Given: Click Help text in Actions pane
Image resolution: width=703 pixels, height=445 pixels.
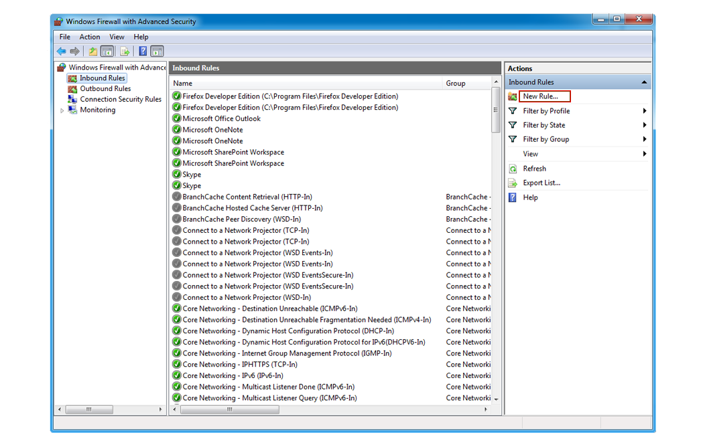Looking at the screenshot, I should (x=530, y=197).
